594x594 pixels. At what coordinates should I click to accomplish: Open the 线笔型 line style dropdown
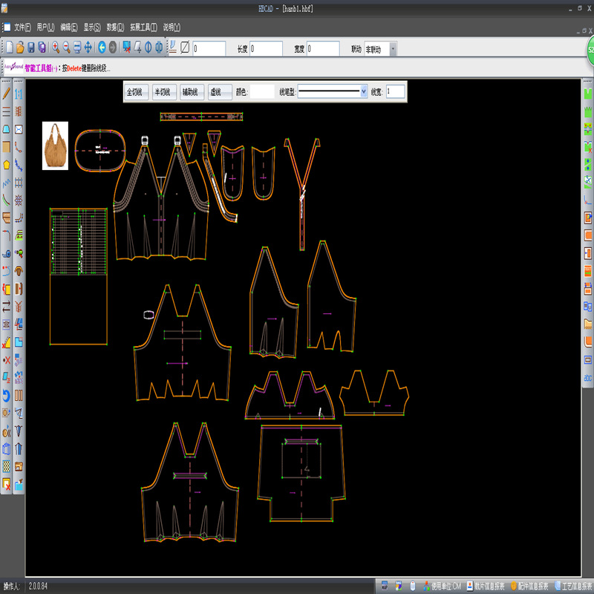[x=363, y=91]
